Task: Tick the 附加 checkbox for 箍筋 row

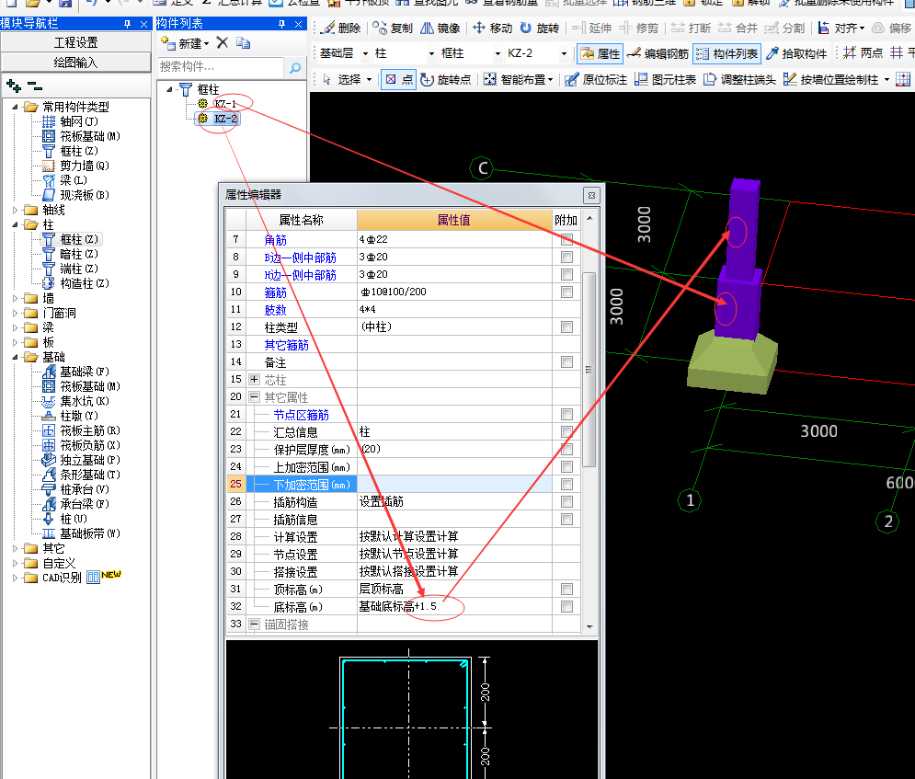Action: pyautogui.click(x=566, y=292)
